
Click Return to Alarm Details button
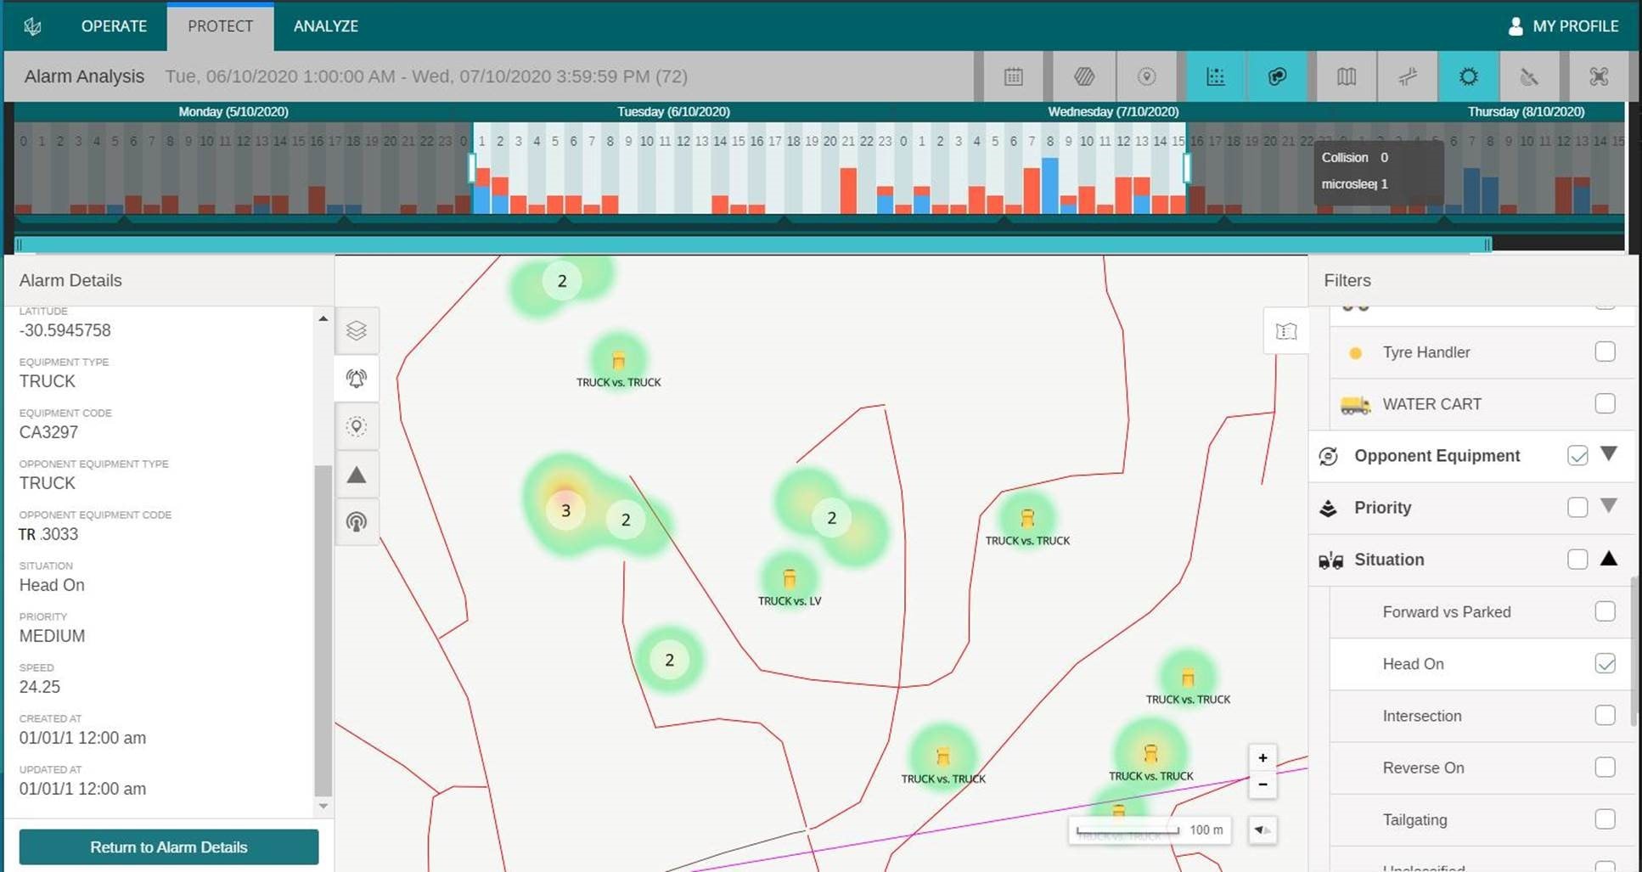[169, 847]
